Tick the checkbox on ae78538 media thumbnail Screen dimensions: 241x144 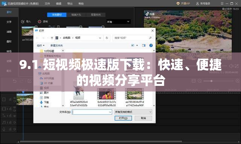(x=36, y=27)
